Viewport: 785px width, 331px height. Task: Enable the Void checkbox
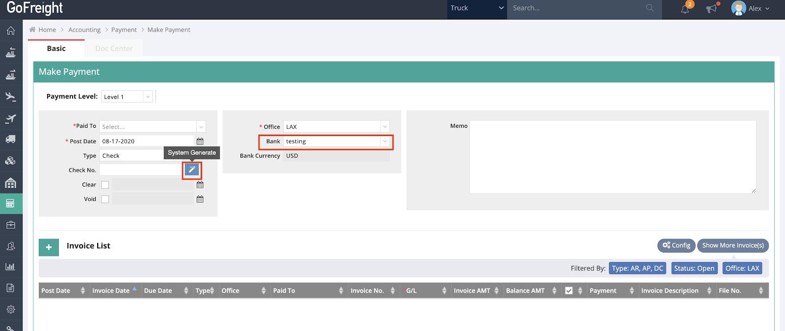coord(105,199)
